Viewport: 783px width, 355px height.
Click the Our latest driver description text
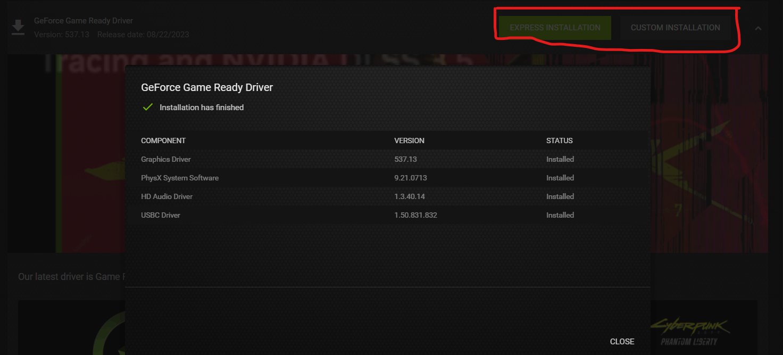(71, 277)
